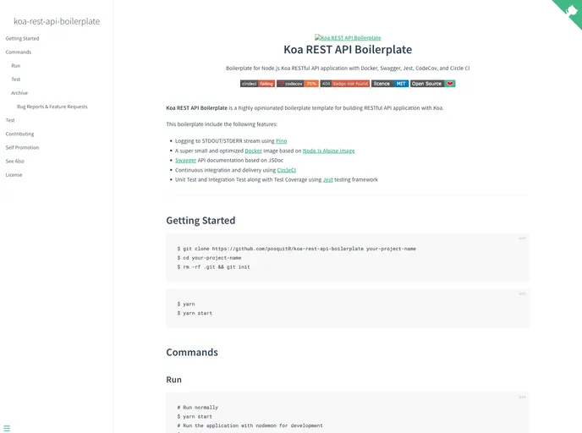Follow the Pino link

point(282,141)
